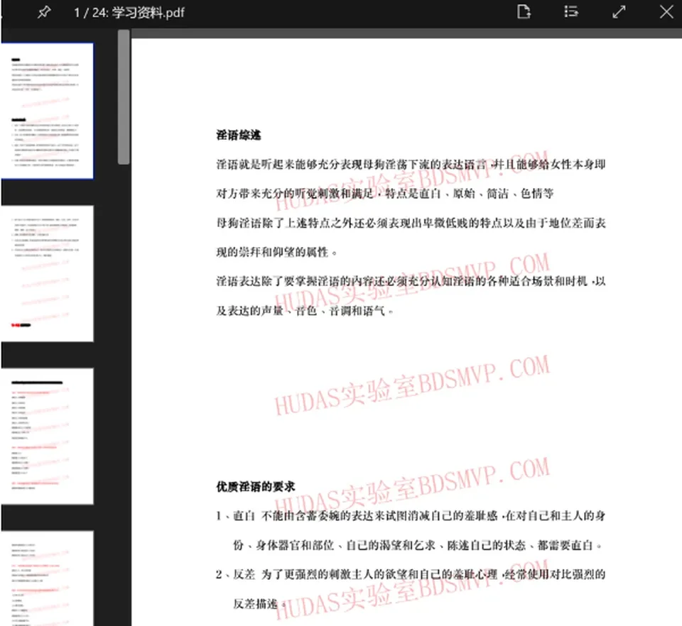
Task: Click numbered list item 2 in document
Action: pyautogui.click(x=411, y=589)
